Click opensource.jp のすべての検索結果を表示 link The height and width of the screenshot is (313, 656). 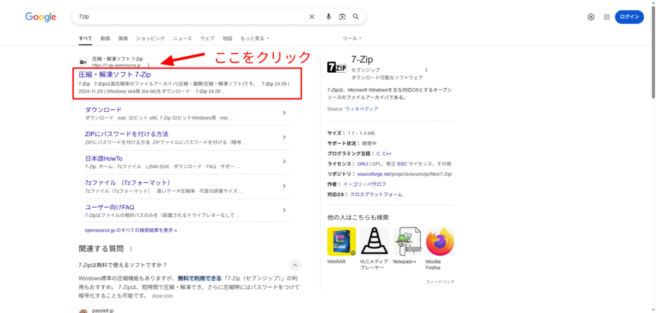point(131,230)
